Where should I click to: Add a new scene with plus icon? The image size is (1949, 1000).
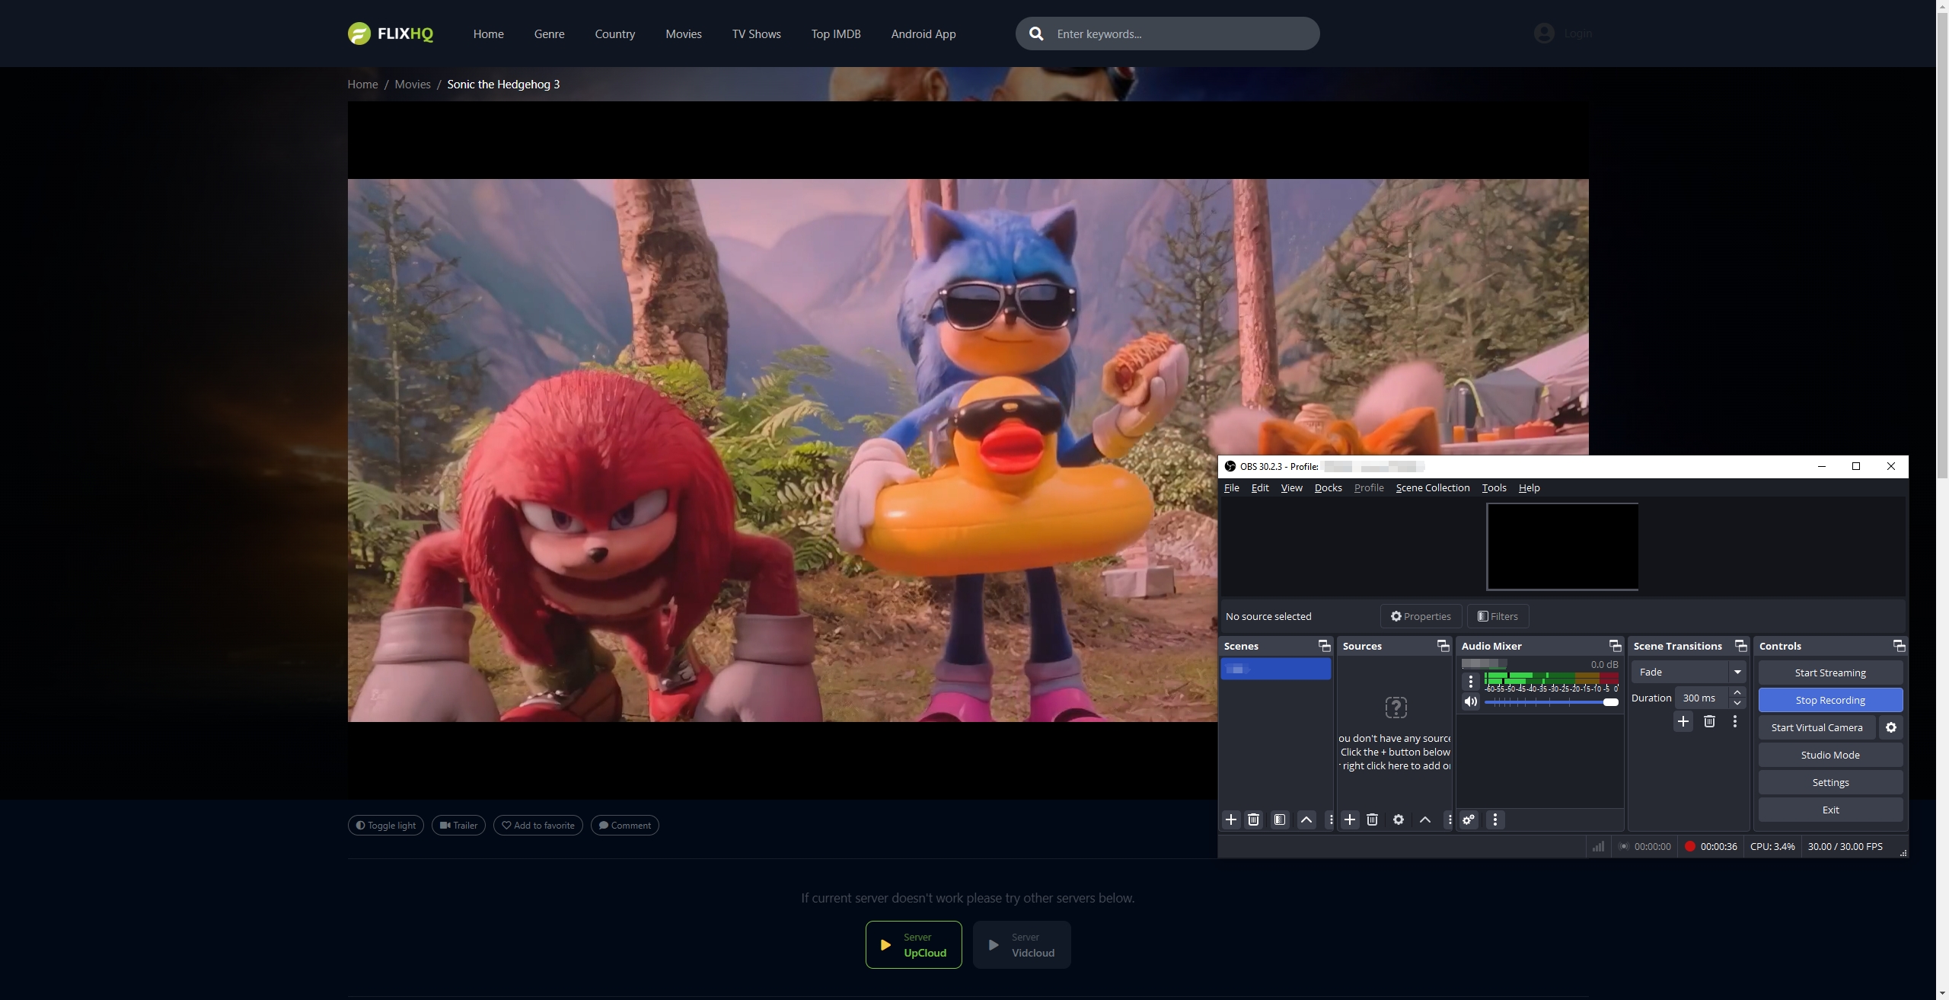click(1231, 819)
